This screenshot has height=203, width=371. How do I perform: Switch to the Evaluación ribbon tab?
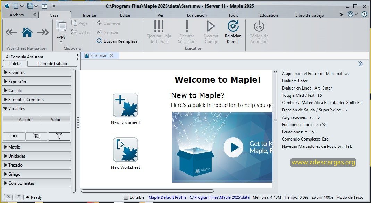coord(197,15)
